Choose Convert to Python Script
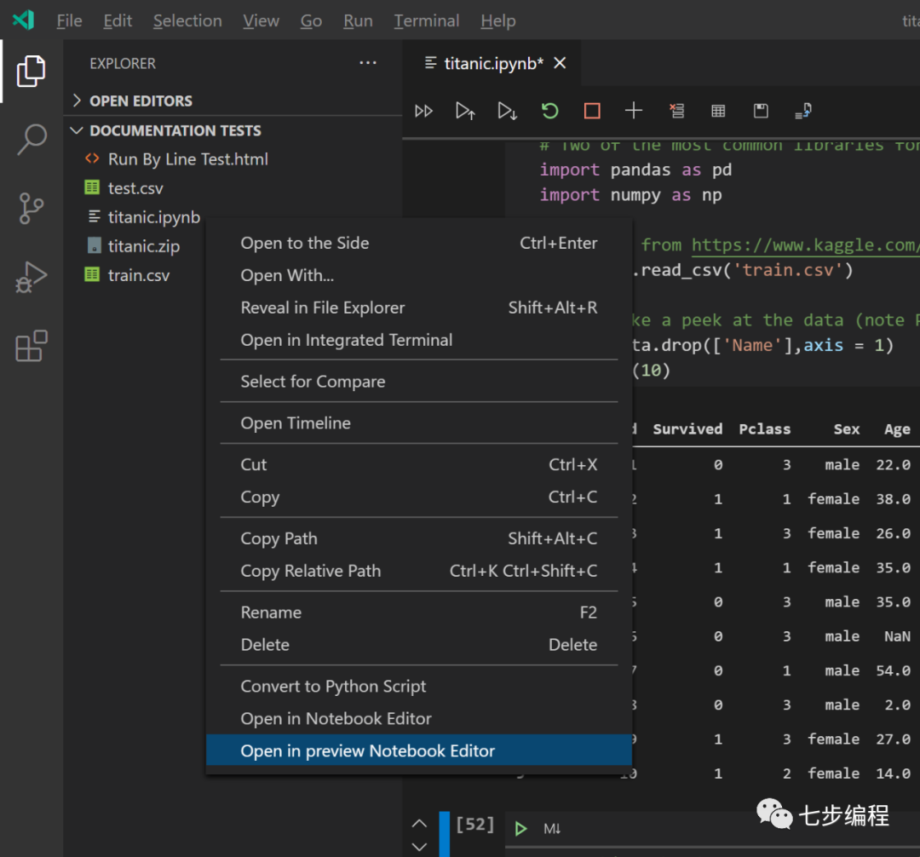This screenshot has width=920, height=857. point(333,686)
